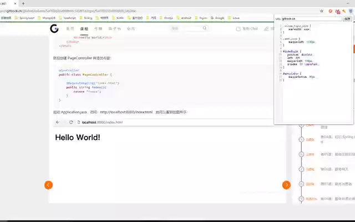The image size is (355, 222).
Task: Select lesson 08 in course timeline
Action: click(x=337, y=199)
